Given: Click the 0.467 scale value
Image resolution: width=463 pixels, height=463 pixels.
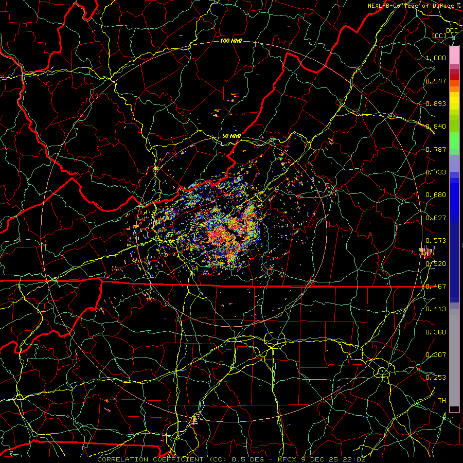Looking at the screenshot, I should (x=436, y=287).
